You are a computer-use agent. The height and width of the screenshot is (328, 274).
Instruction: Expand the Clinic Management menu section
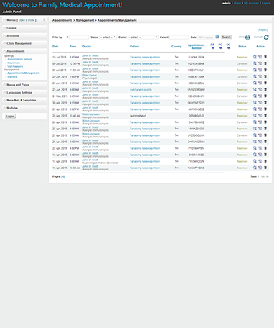pyautogui.click(x=24, y=43)
